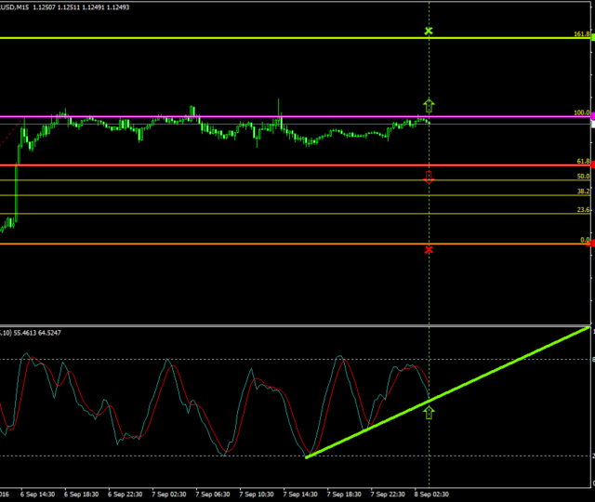
Task: Click the 23.6 Fibonacci level label
Action: point(583,209)
